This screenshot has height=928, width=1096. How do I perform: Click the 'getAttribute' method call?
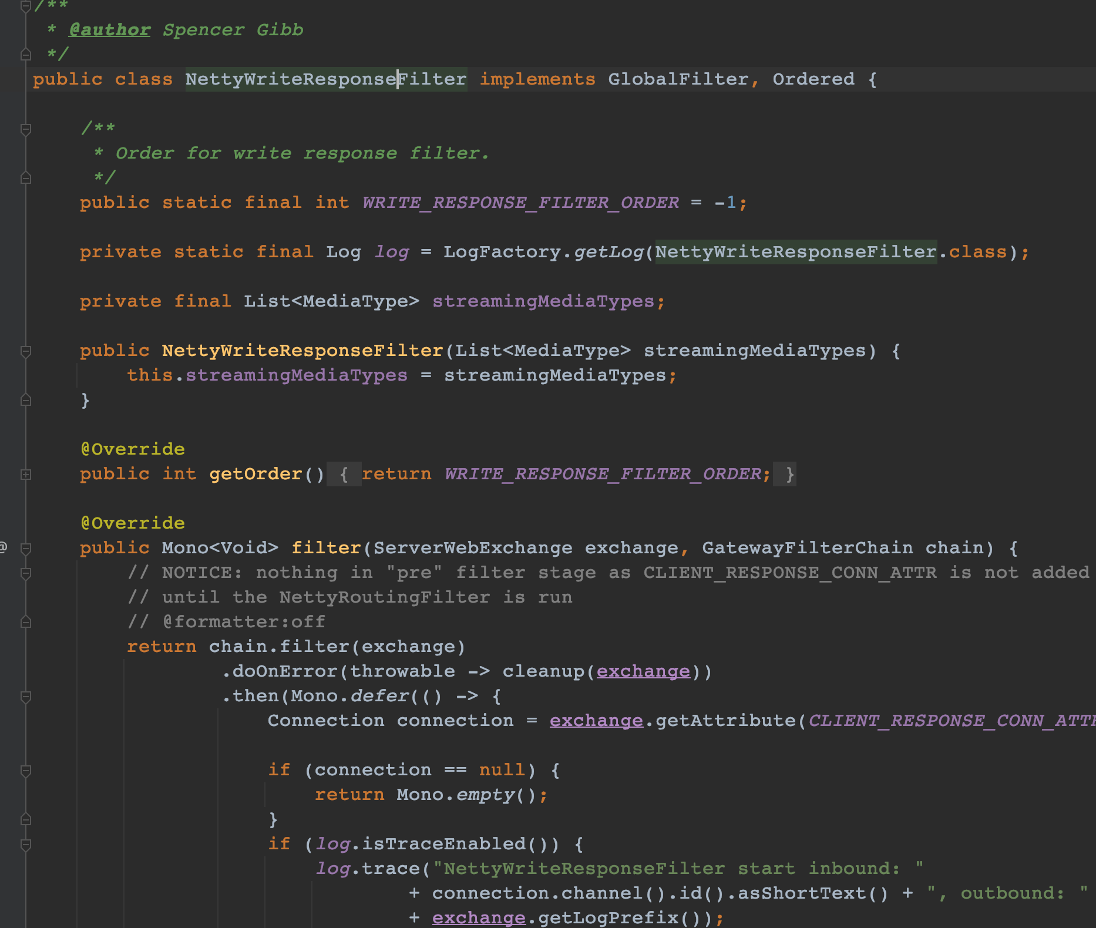click(x=725, y=721)
